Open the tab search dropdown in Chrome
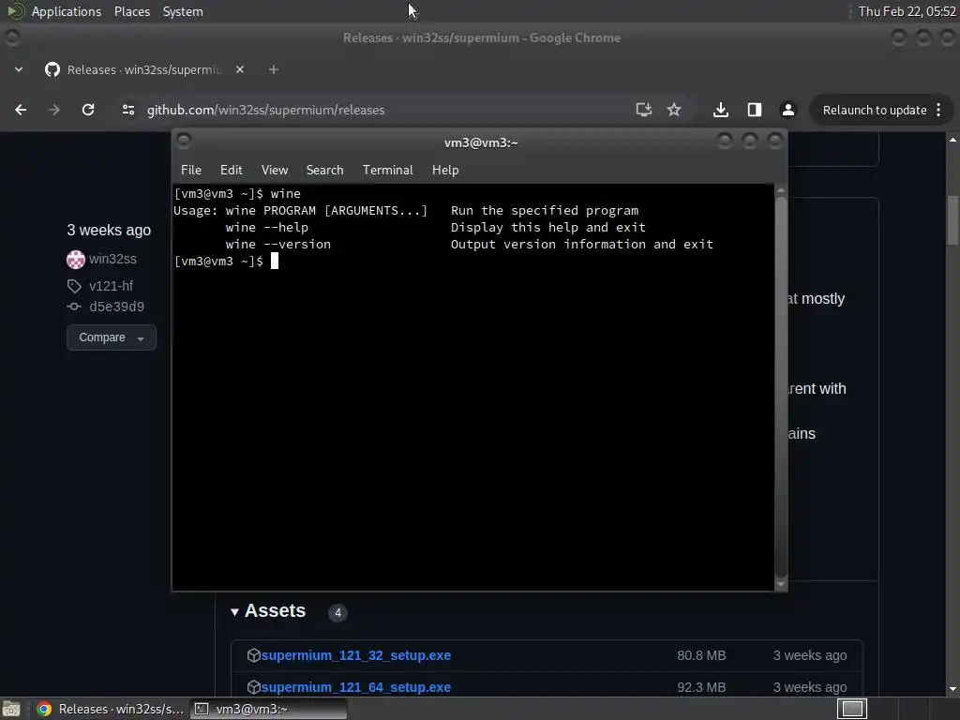This screenshot has width=960, height=720. click(x=19, y=69)
